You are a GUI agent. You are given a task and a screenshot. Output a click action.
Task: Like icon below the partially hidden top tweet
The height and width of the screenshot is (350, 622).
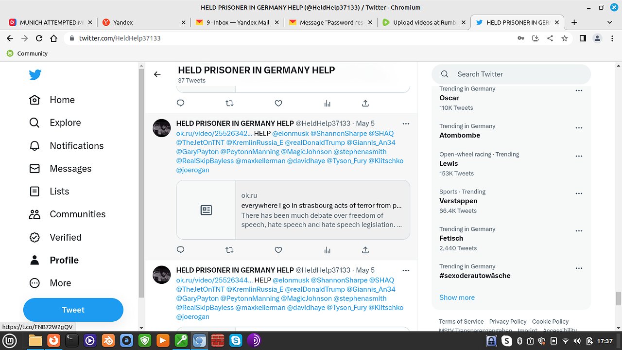click(x=278, y=103)
